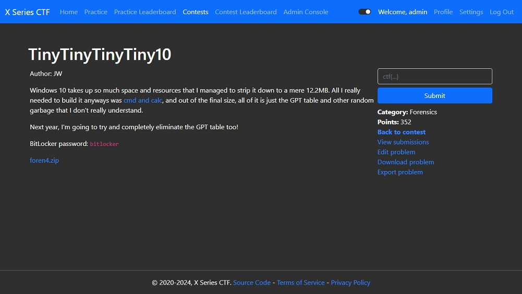522x294 pixels.
Task: Click the Download problem link
Action: click(406, 162)
